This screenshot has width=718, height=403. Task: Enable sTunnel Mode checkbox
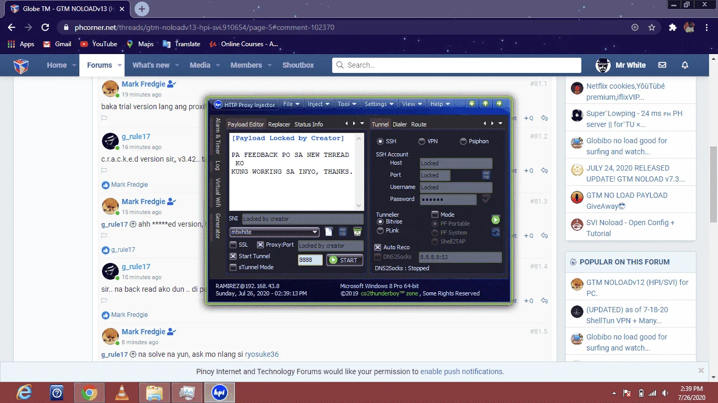233,267
